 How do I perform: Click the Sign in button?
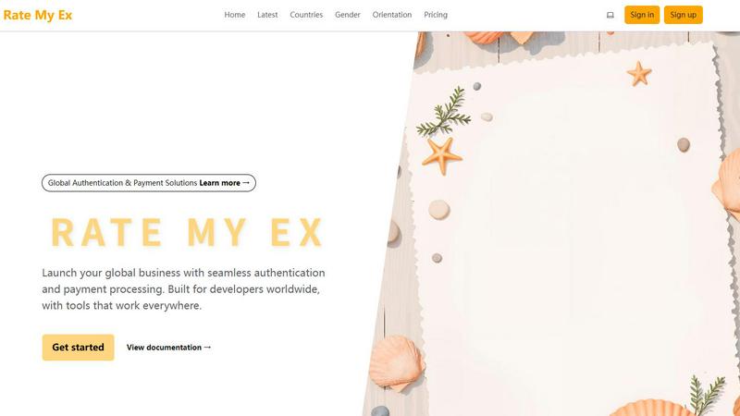642,15
